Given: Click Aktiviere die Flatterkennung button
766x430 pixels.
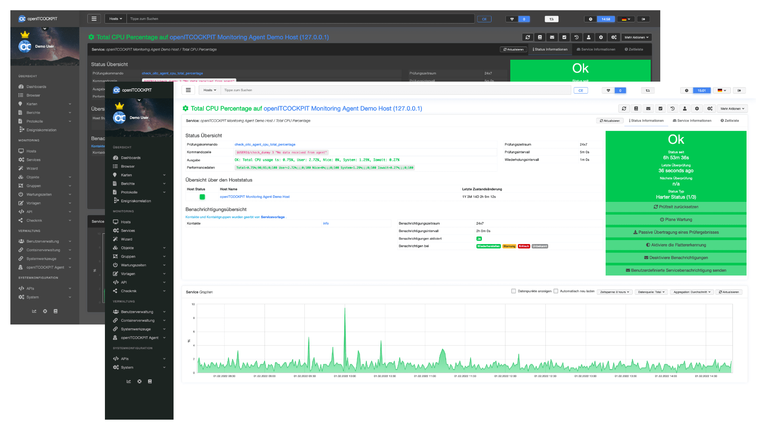Looking at the screenshot, I should pyautogui.click(x=676, y=245).
